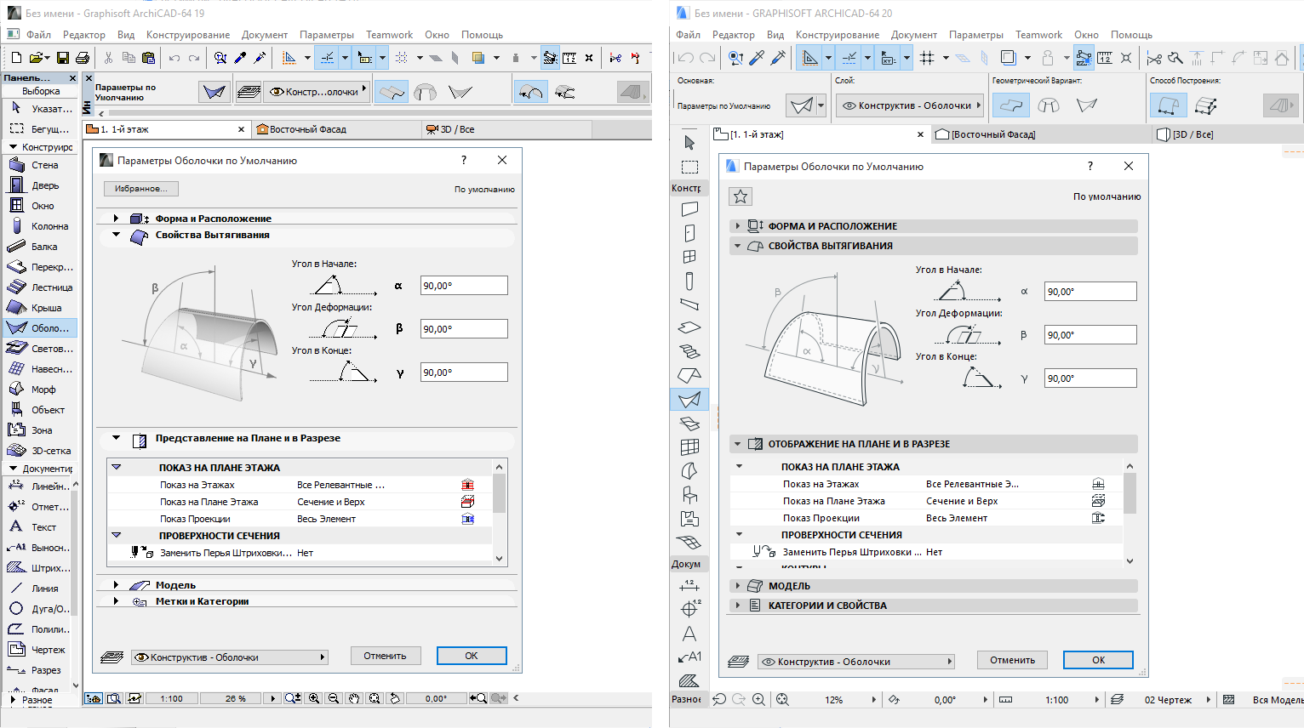The width and height of the screenshot is (1304, 728).
Task: Click the Print icon in ArchiCAD 19 toolbar
Action: [83, 58]
